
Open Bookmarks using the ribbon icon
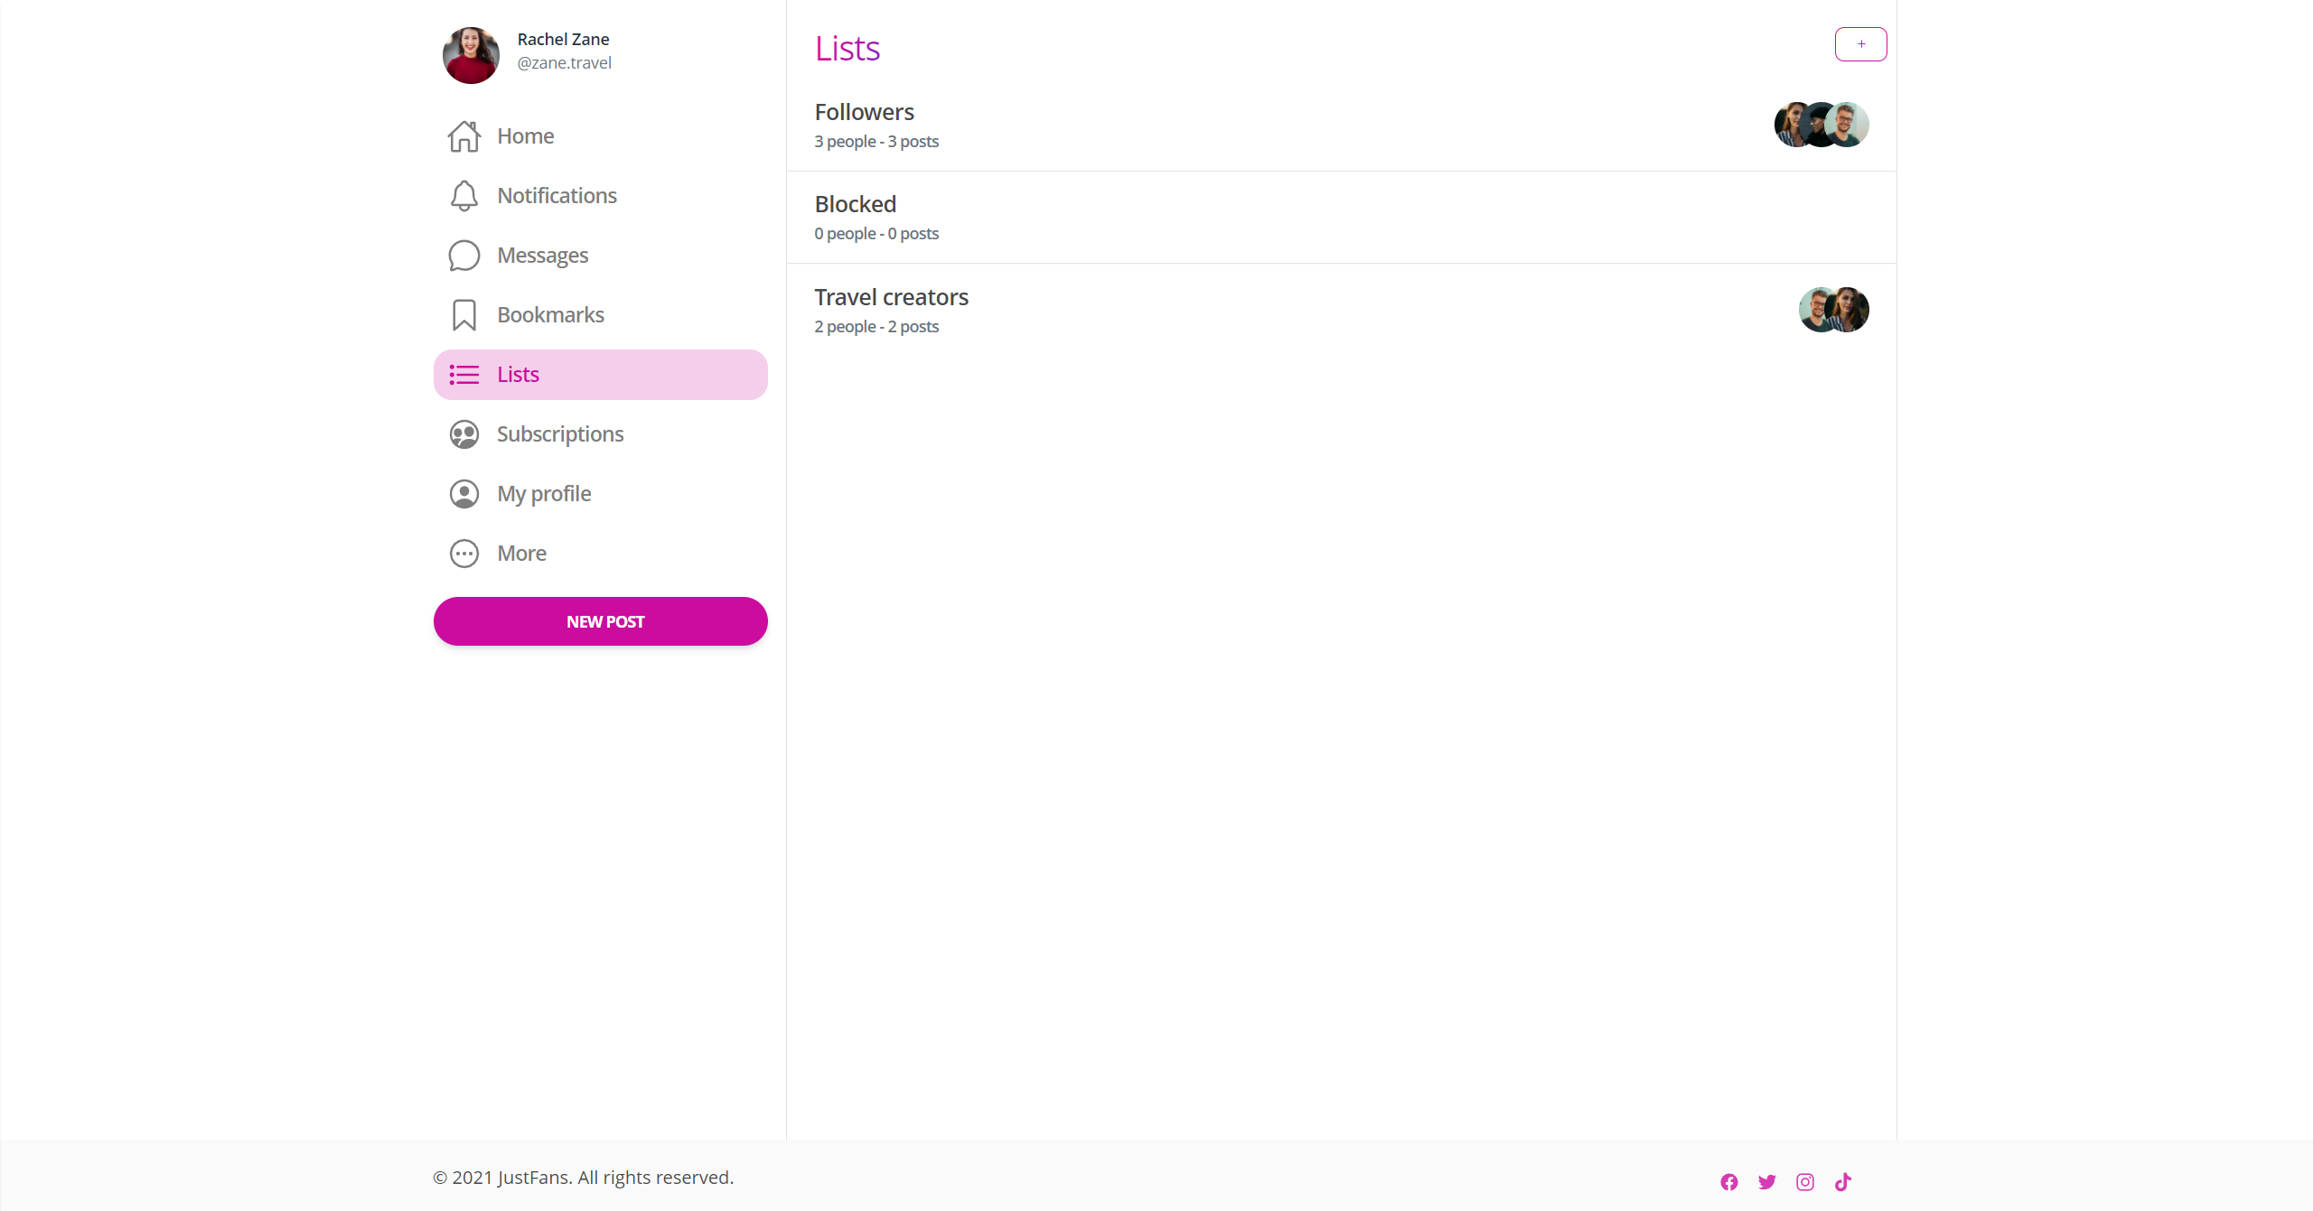coord(464,314)
